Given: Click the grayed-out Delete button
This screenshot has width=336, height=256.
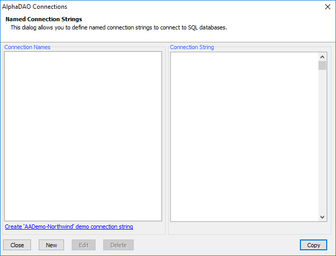Looking at the screenshot, I should tap(118, 245).
